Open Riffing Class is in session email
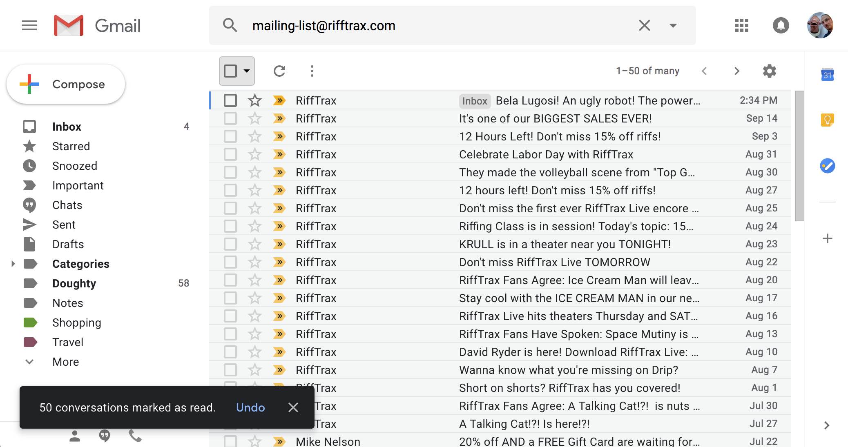 pyautogui.click(x=500, y=226)
